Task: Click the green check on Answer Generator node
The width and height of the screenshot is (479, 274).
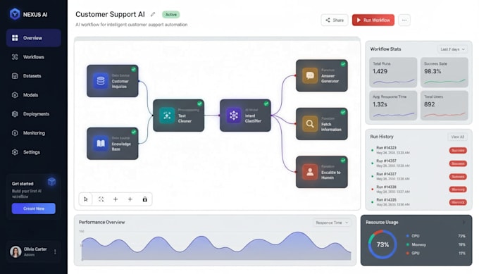Action: [343, 64]
